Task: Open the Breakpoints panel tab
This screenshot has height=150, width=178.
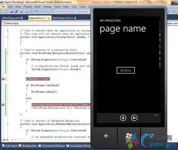Action: pos(28,146)
